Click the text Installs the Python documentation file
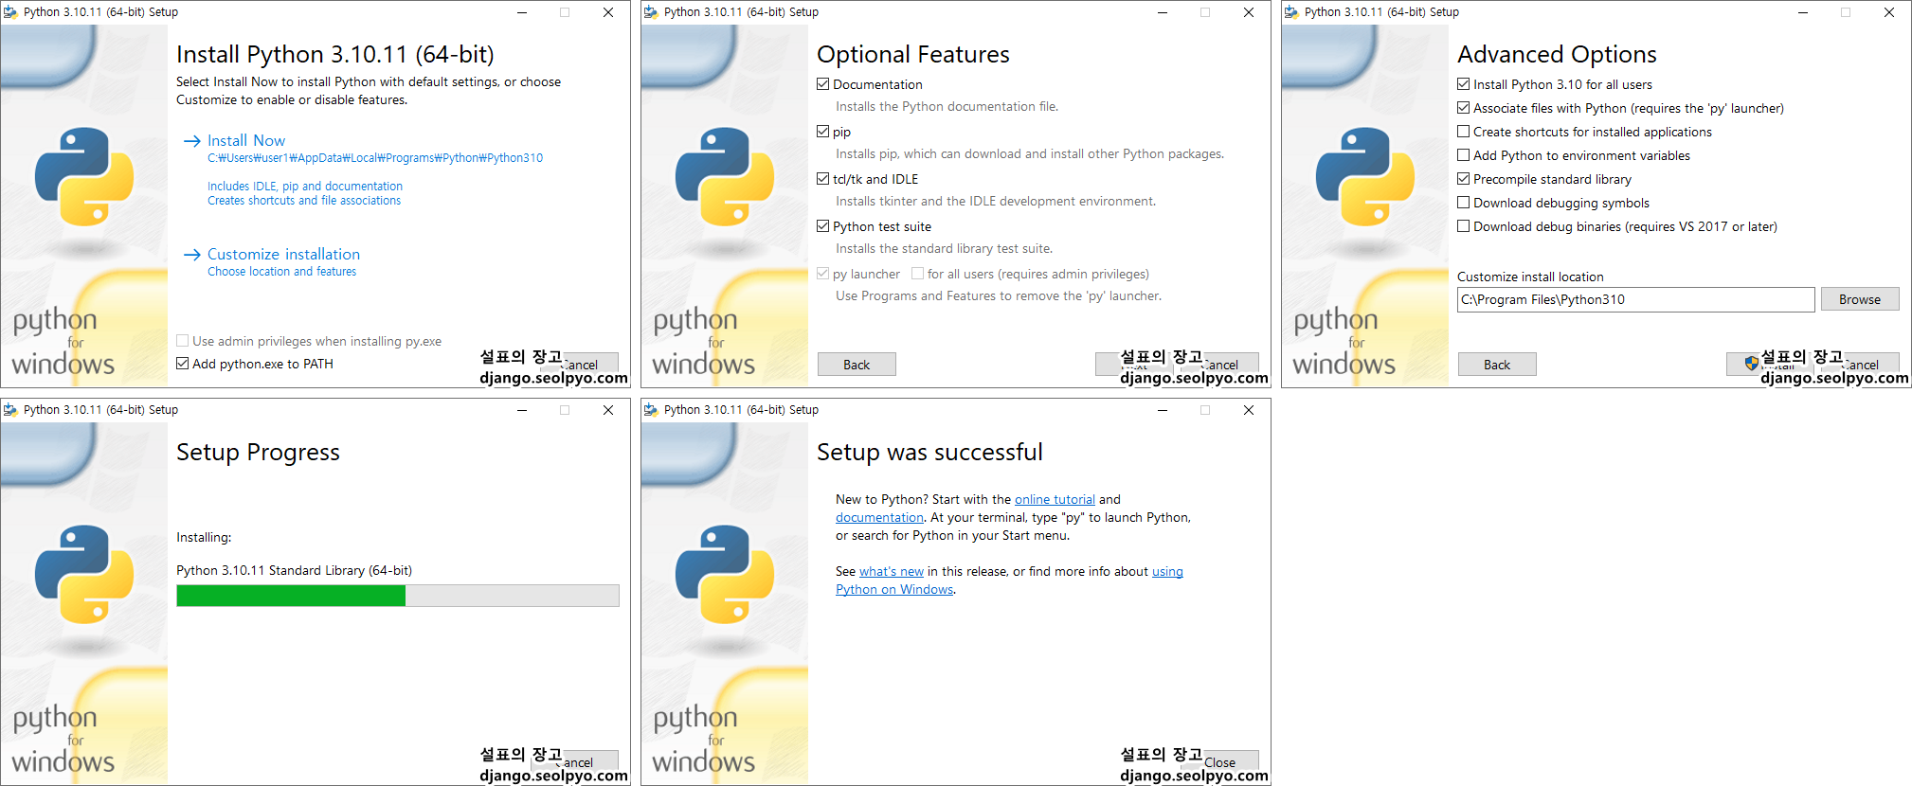 tap(947, 106)
